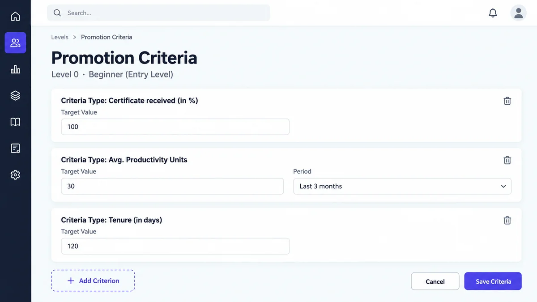Focus the Search field
The width and height of the screenshot is (537, 302).
tap(158, 13)
